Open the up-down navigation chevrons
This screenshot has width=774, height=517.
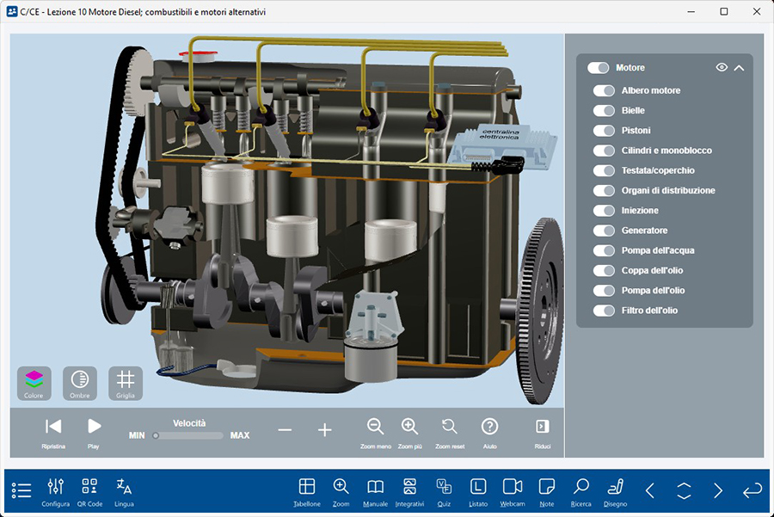(x=684, y=490)
